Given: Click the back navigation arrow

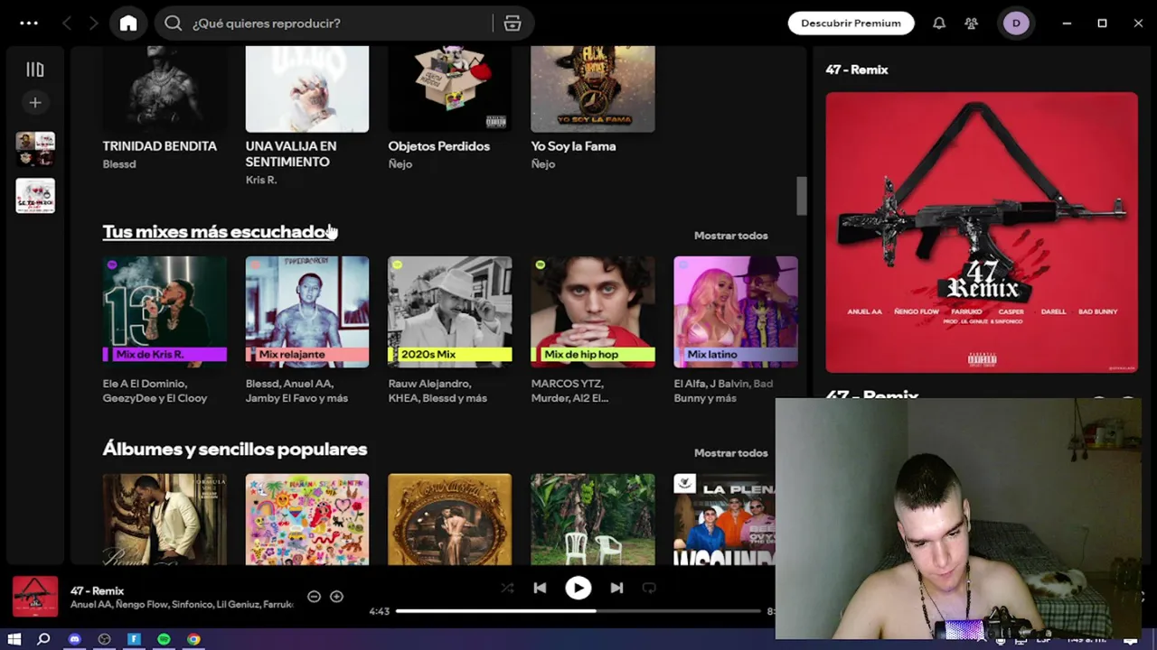Looking at the screenshot, I should [66, 23].
